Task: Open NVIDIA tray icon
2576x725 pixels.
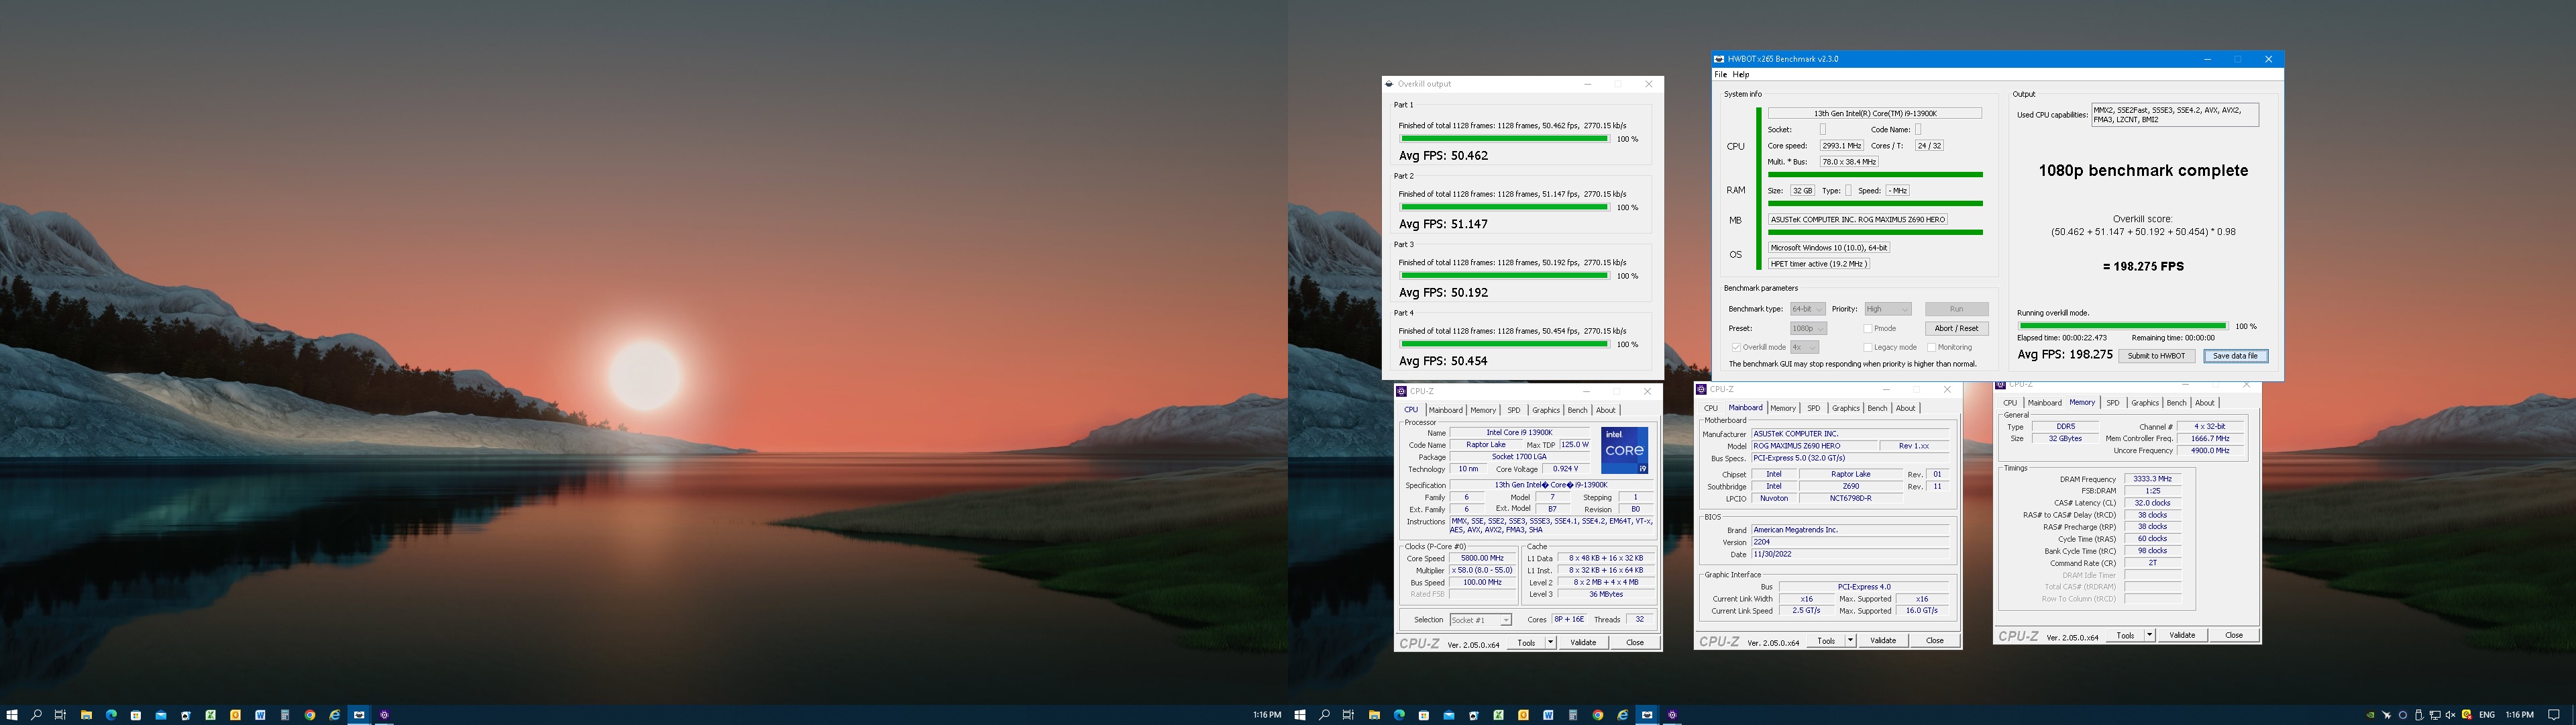Action: 2370,715
